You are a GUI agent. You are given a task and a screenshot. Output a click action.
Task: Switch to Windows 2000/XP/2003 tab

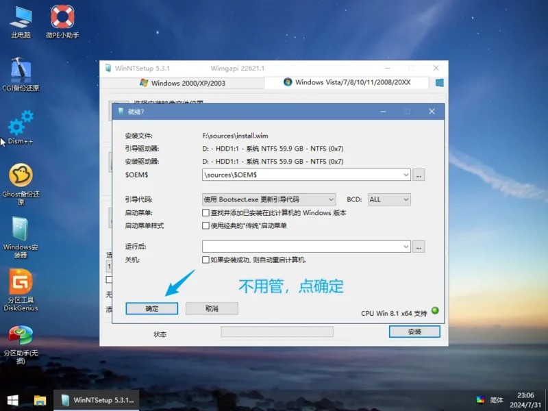(x=182, y=83)
